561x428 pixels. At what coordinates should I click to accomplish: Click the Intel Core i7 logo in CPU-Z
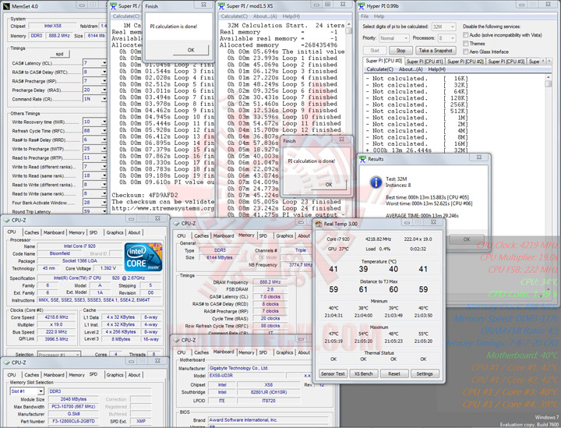(x=143, y=257)
